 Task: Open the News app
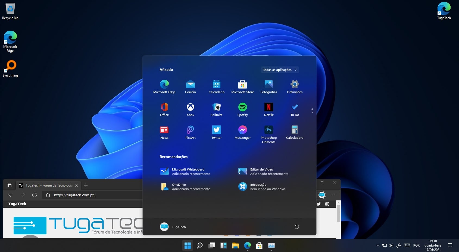click(164, 133)
